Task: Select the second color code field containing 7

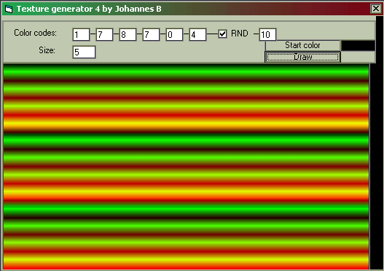Action: [x=104, y=34]
